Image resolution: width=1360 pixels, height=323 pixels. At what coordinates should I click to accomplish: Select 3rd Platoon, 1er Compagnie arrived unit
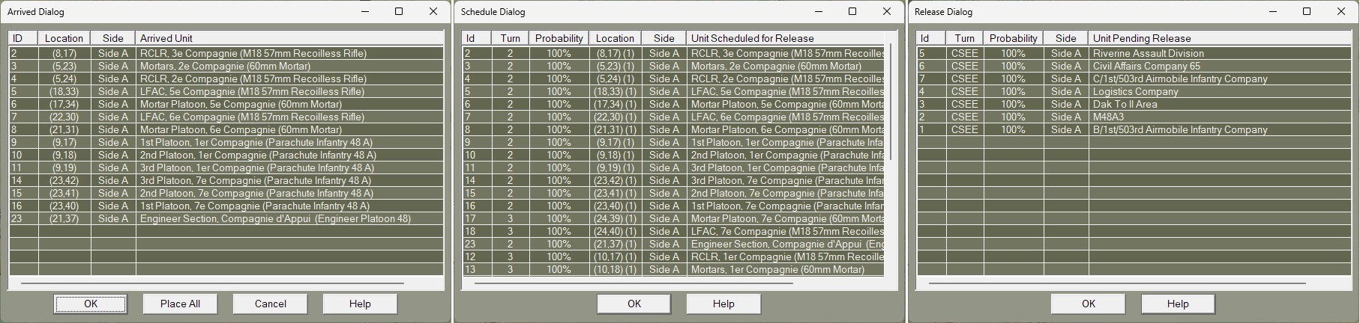pos(226,167)
